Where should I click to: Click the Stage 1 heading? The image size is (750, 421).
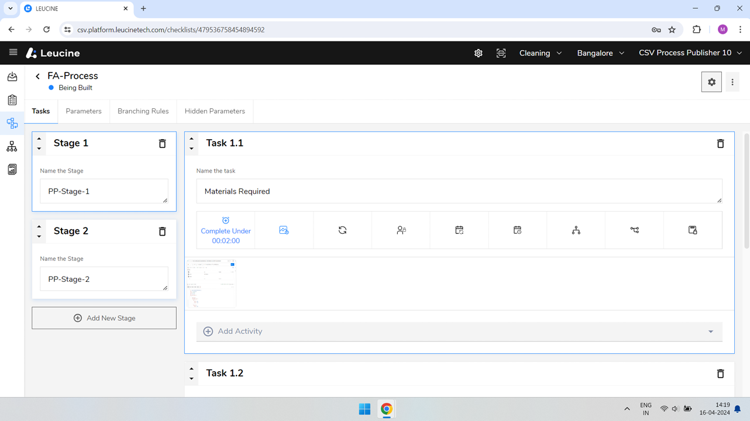[71, 143]
